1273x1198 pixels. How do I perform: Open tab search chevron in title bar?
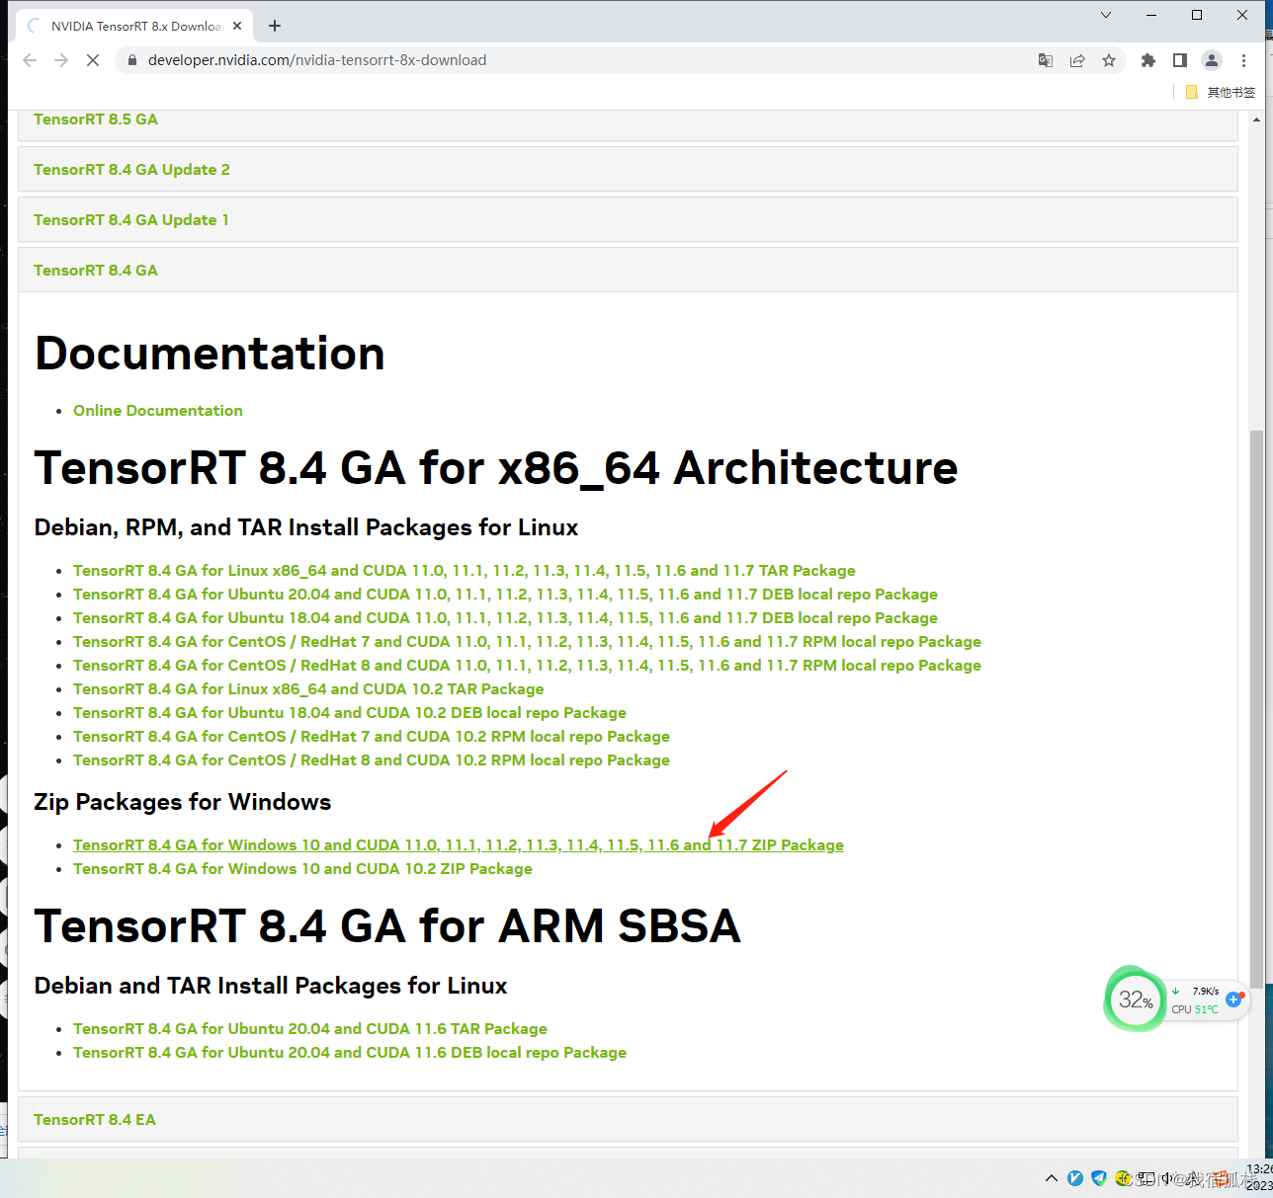click(x=1106, y=15)
